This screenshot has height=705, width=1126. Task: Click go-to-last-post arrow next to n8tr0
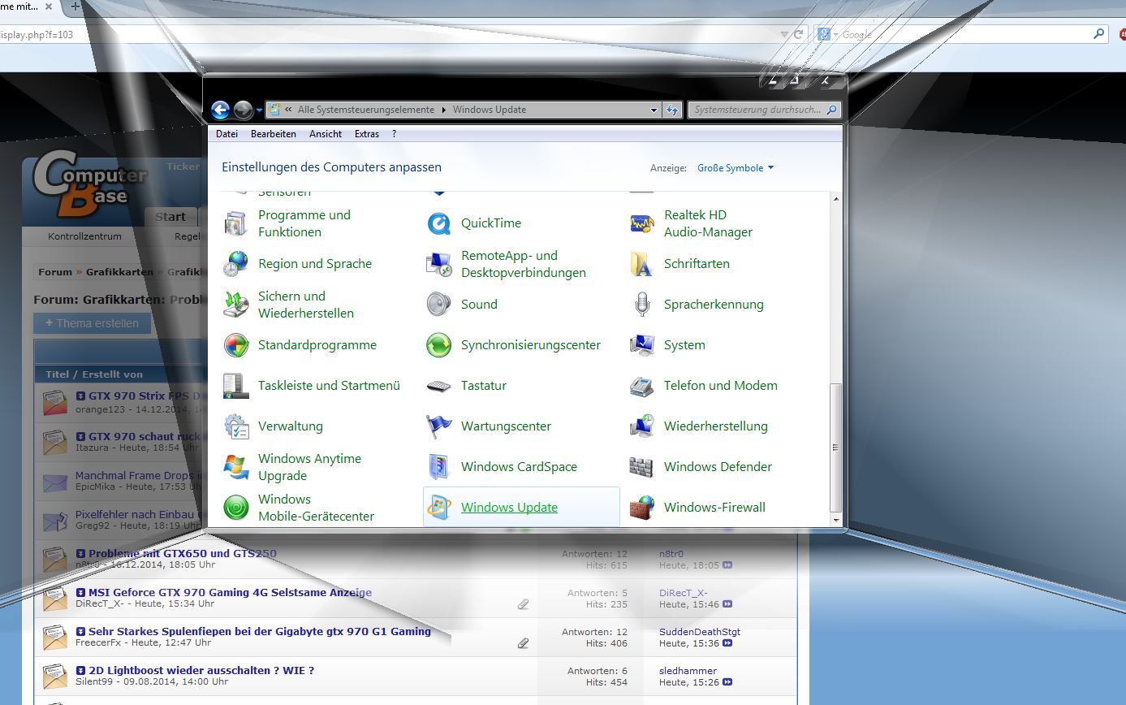coord(727,565)
